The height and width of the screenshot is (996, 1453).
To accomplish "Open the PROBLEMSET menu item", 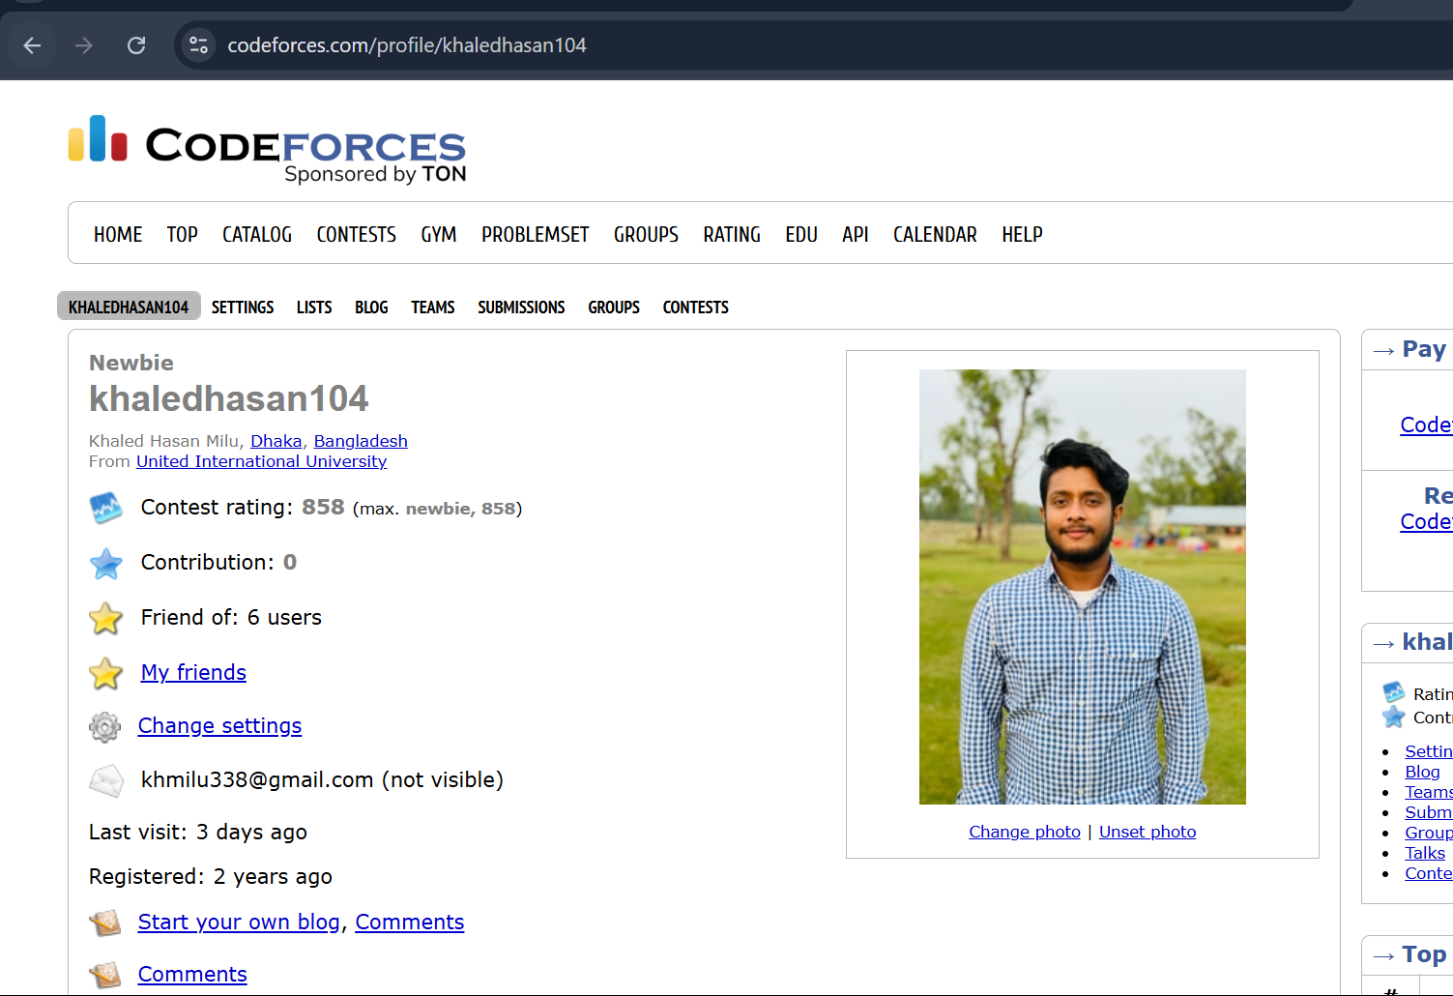I will [x=535, y=235].
